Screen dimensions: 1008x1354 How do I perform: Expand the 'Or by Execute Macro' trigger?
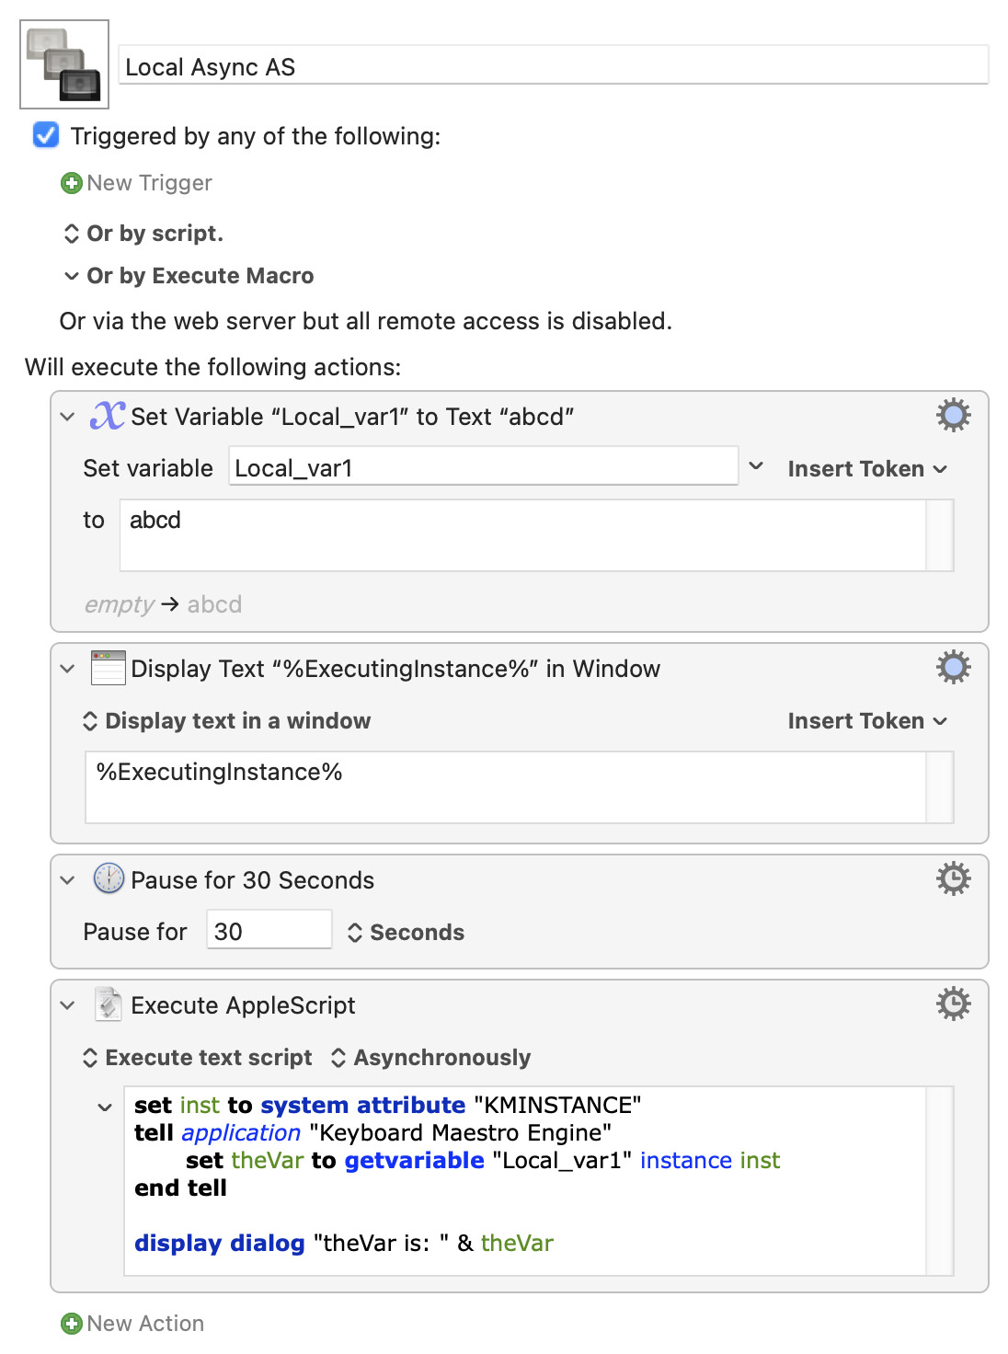72,276
